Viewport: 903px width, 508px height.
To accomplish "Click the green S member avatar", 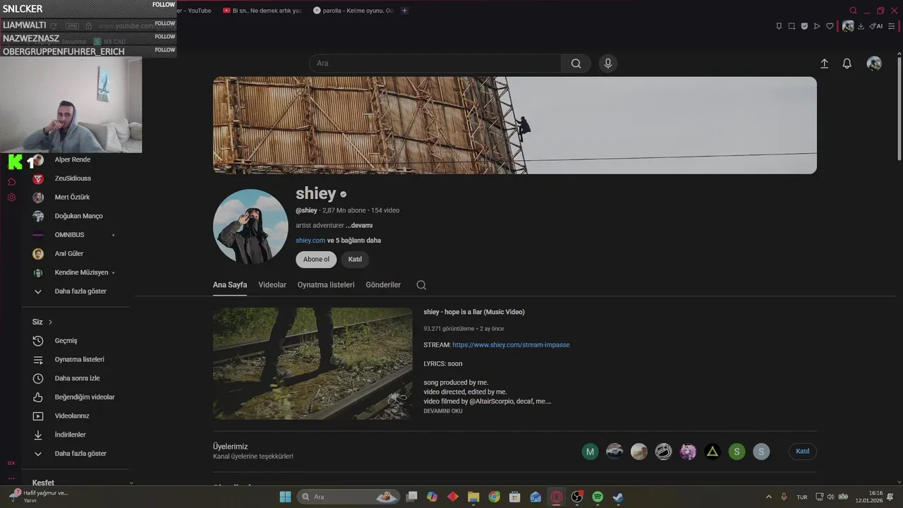I will coord(737,452).
